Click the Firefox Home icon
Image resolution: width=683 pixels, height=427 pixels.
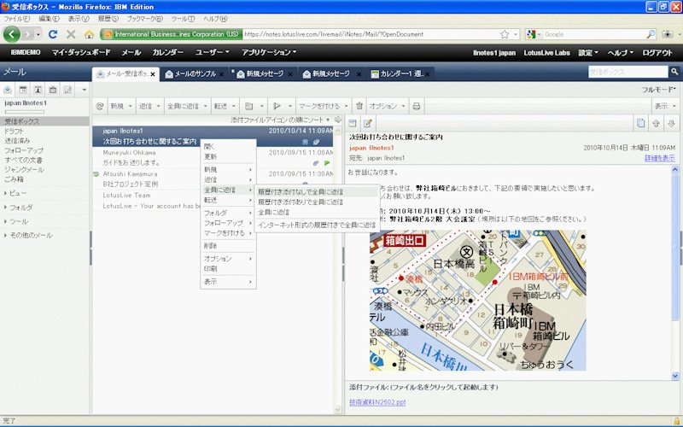coord(90,34)
